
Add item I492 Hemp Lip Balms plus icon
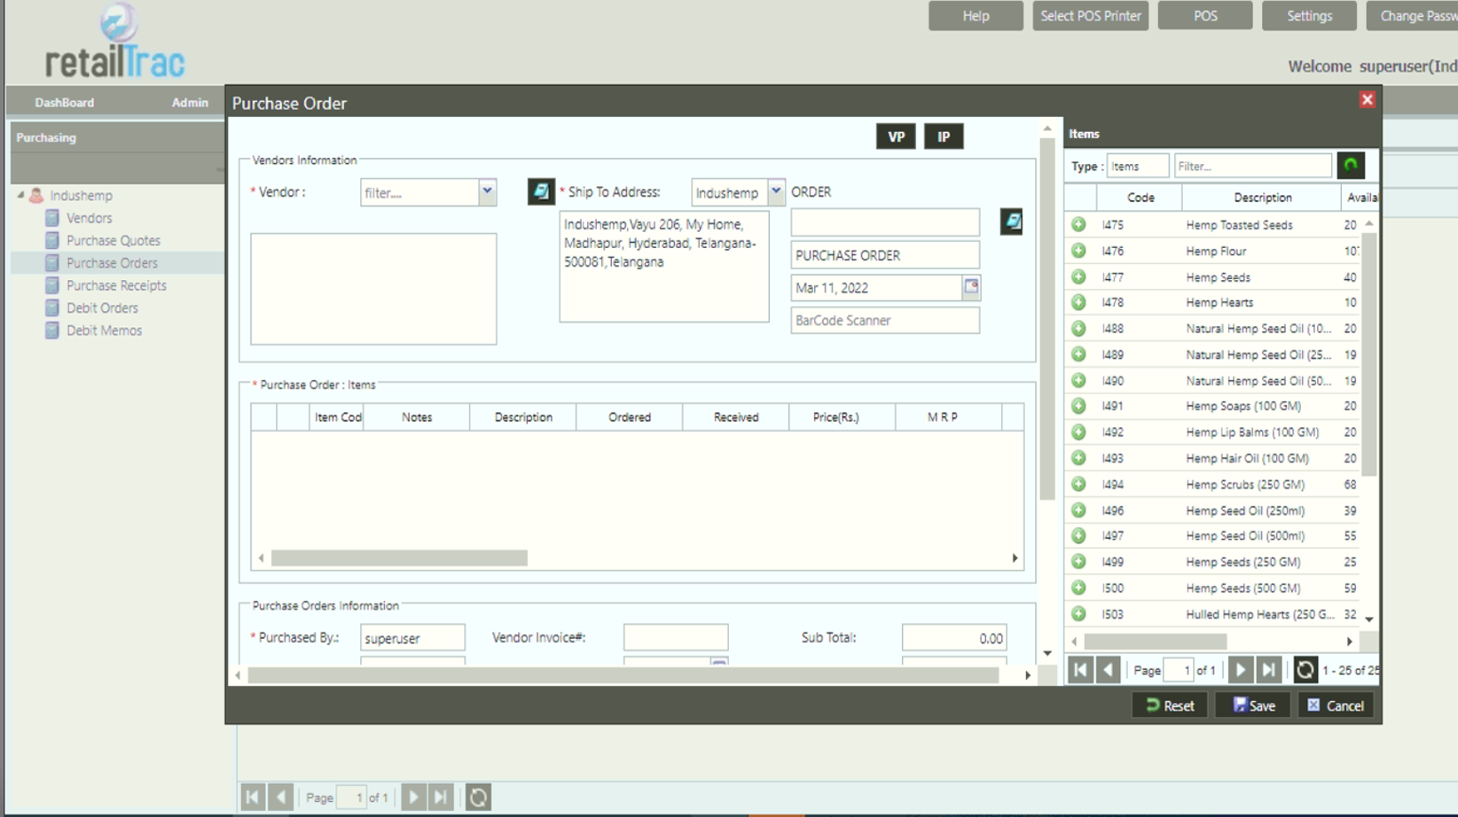(x=1078, y=432)
